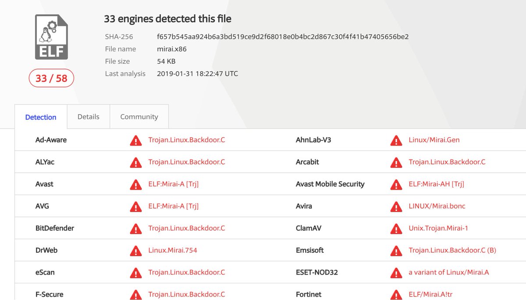526x300 pixels.
Task: Click the AVG engine name
Action: coord(43,206)
